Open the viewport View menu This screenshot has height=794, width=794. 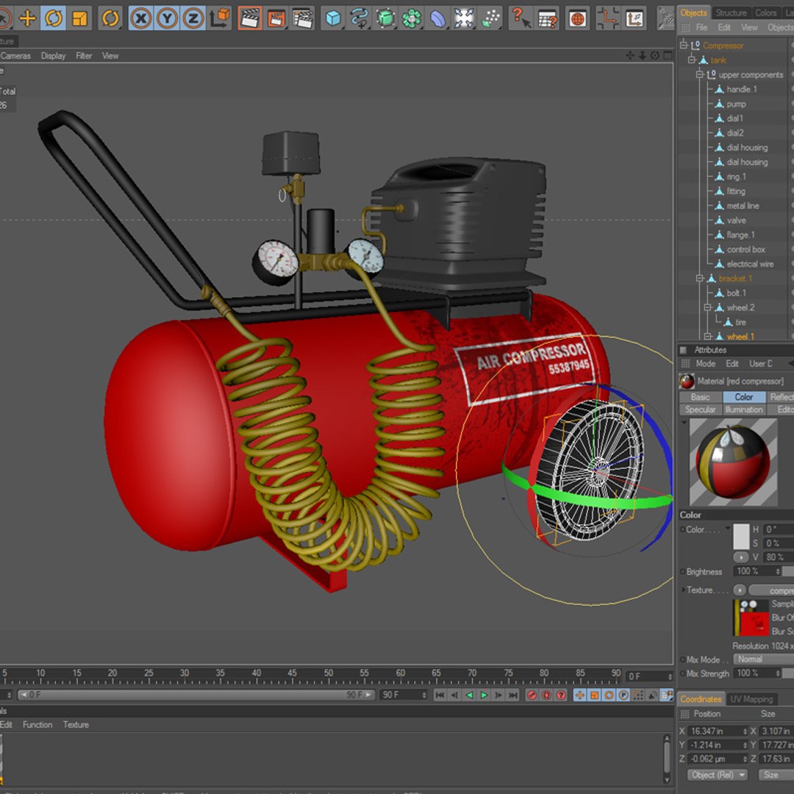[110, 56]
